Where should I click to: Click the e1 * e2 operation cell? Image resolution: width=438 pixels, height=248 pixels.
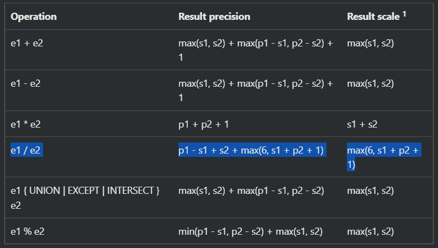pos(26,125)
